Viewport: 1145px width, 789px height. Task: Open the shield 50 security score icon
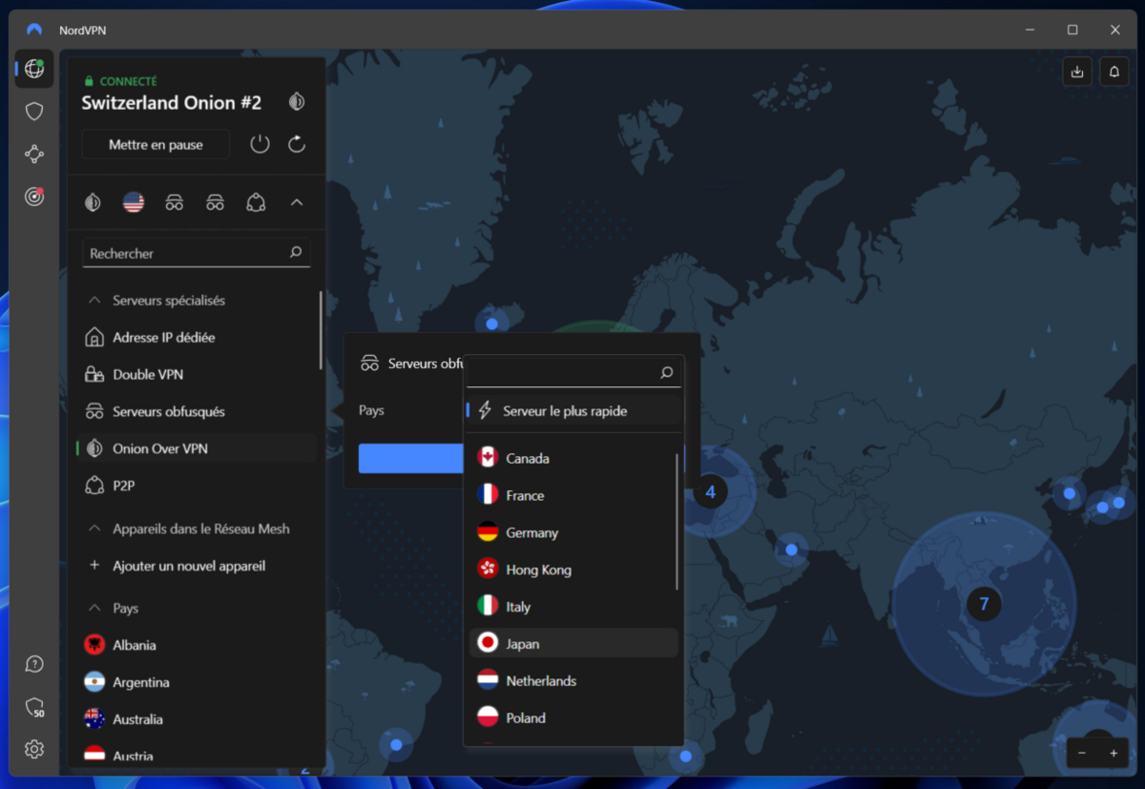tap(34, 707)
